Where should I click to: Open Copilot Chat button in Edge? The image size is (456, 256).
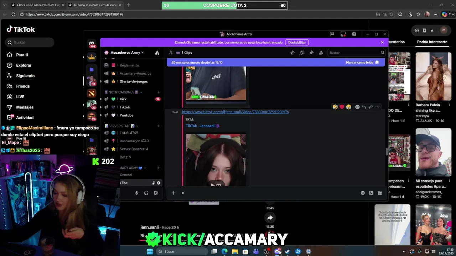tap(447, 14)
